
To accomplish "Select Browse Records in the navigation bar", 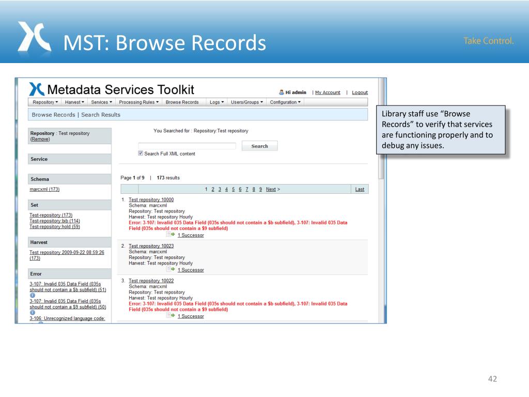I will coord(182,102).
